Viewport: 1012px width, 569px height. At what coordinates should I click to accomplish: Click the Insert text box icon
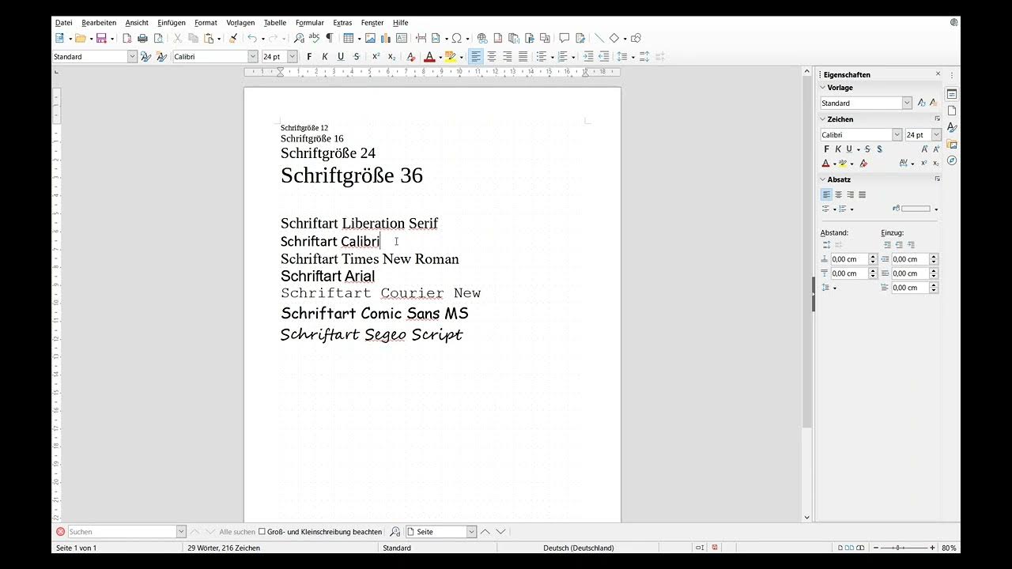coord(401,38)
